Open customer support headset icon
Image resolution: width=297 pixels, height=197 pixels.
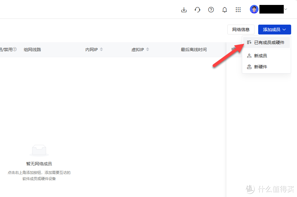click(197, 10)
